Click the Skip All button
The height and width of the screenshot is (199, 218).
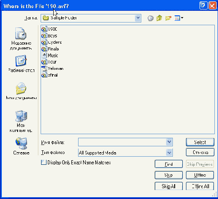169,186
